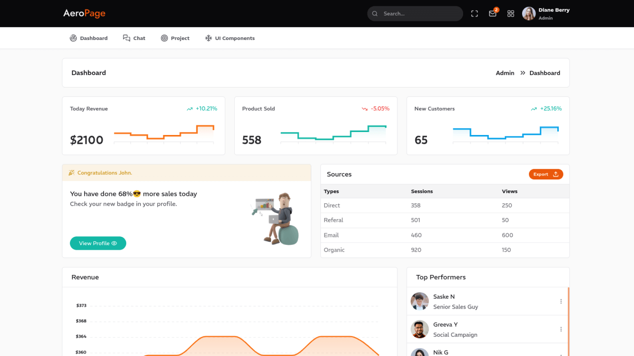Open the Dashboard navigation menu
Viewport: 634px width, 356px height.
coord(89,38)
